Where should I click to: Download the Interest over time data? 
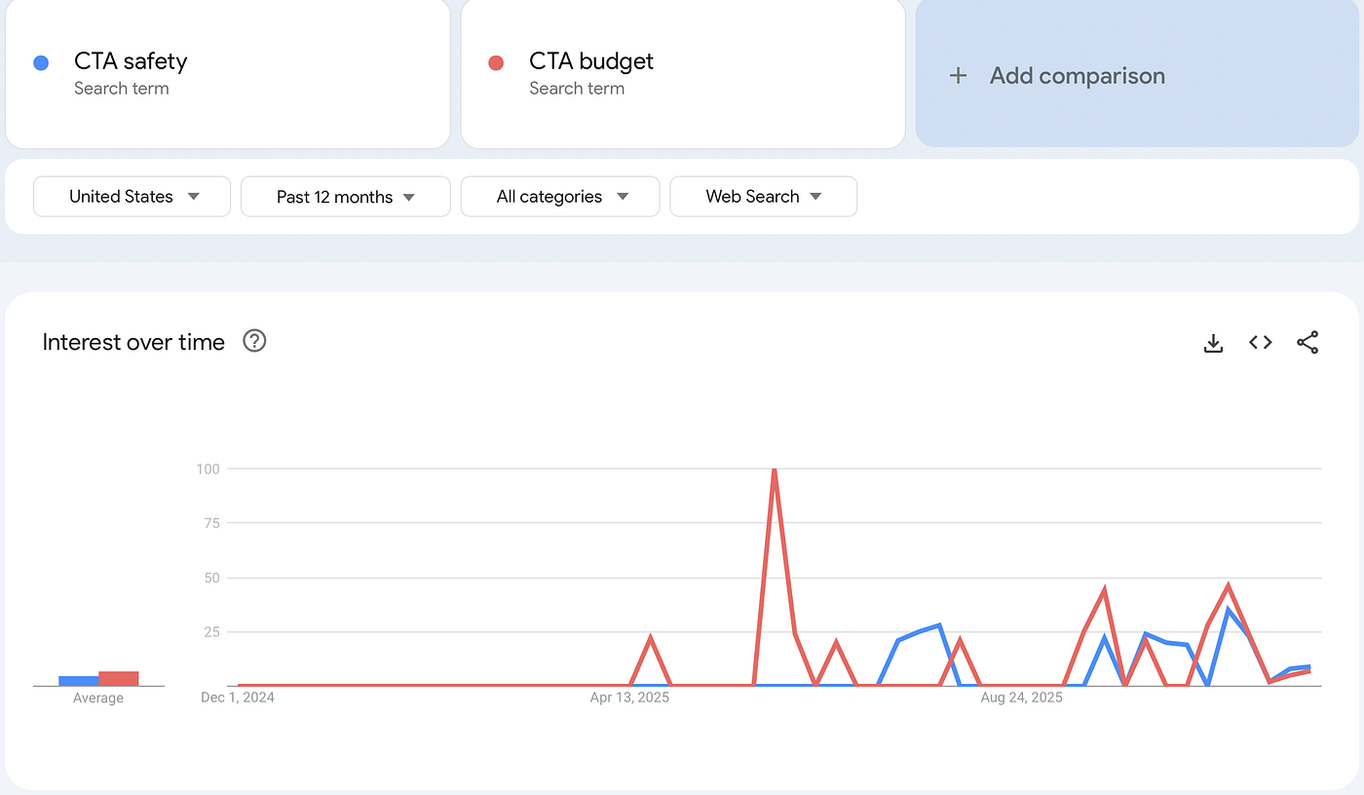tap(1213, 343)
